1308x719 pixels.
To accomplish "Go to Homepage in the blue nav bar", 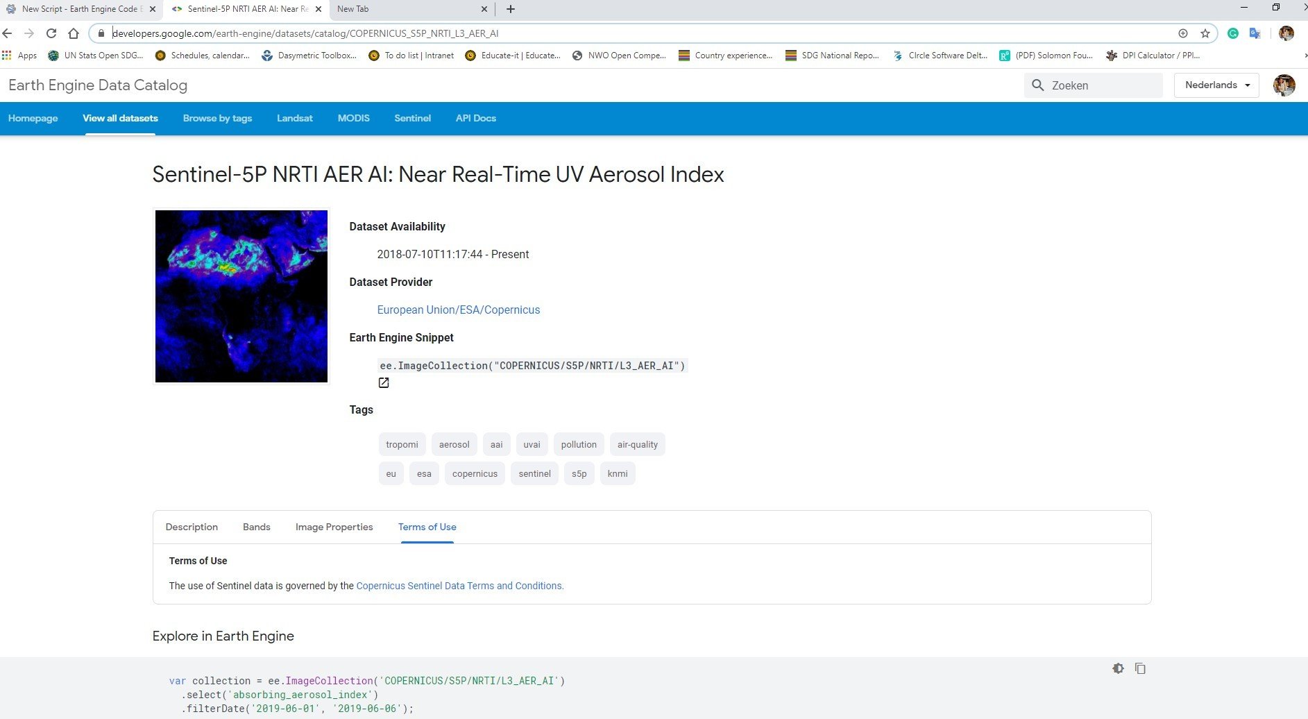I will point(33,118).
